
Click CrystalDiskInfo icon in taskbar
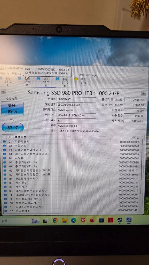[x=129, y=220]
